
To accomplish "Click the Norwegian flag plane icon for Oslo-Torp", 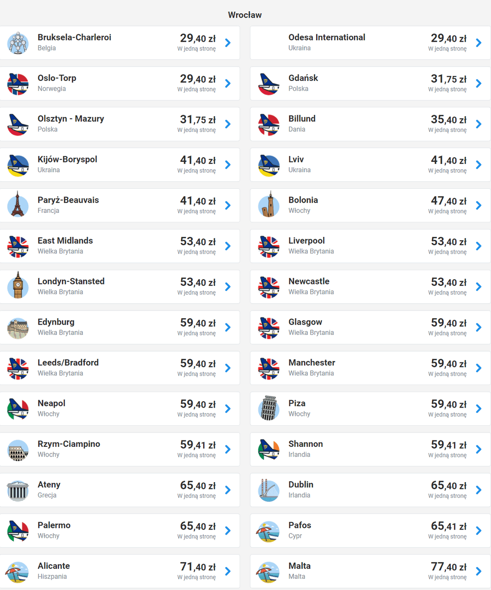I will [18, 83].
